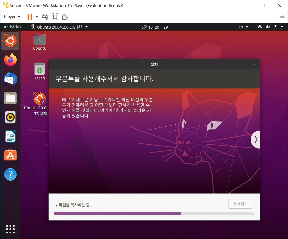Click the 파일을 복사하는 중... status text

point(76,205)
